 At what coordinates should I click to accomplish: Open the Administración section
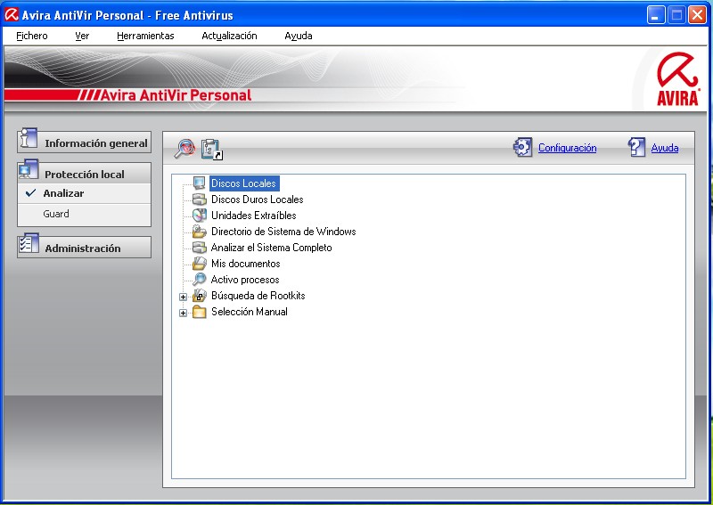click(x=84, y=248)
